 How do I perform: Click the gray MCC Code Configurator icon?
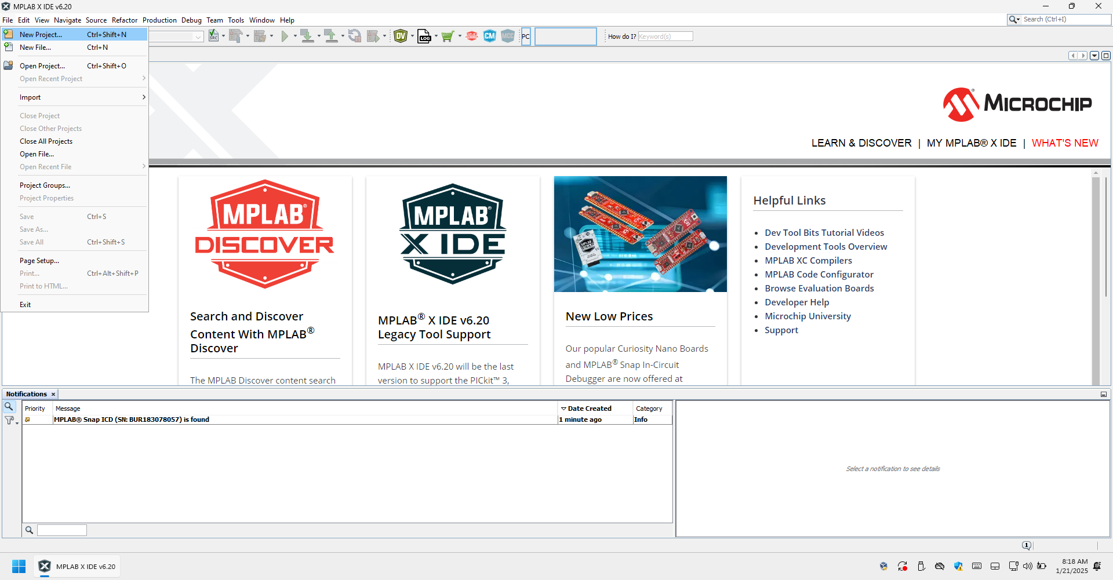coord(508,36)
